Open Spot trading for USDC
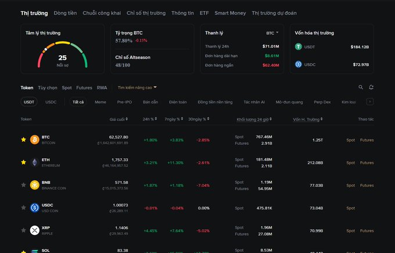 point(351,208)
